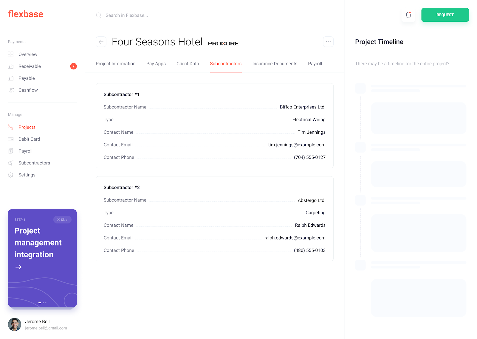Click jerome-bell@gmail.com email text
This screenshot has height=339, width=477.
(46, 328)
